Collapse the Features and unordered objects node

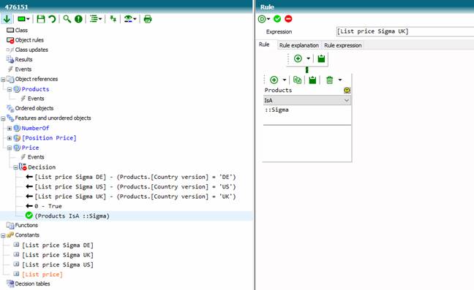click(3, 118)
